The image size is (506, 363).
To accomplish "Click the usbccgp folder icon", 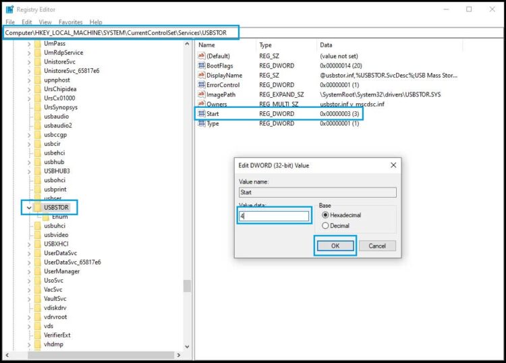I will pos(38,134).
